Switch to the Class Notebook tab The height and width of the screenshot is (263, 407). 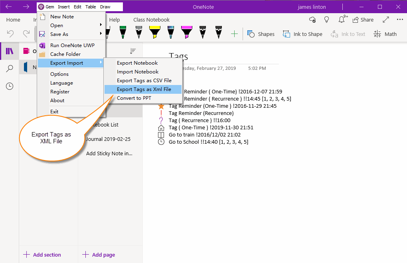[151, 20]
